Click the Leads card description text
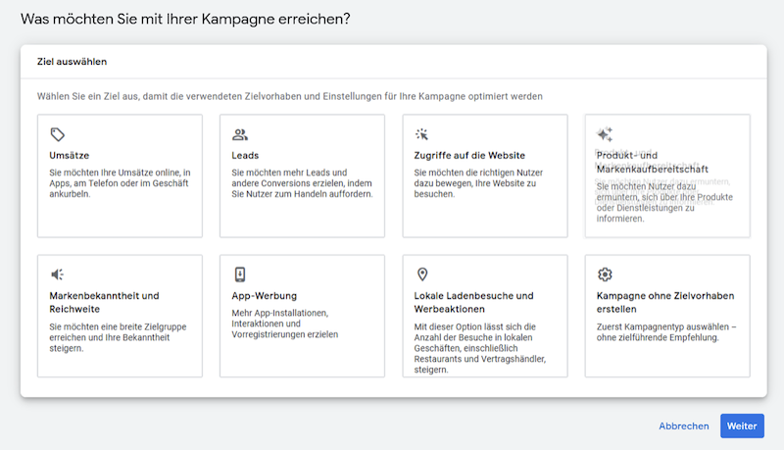Screen dimensions: 784x450 [x=302, y=183]
